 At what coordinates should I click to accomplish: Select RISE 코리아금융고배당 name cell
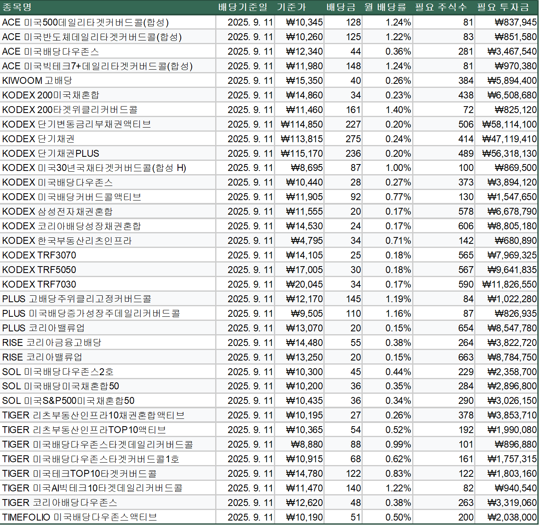(x=108, y=343)
